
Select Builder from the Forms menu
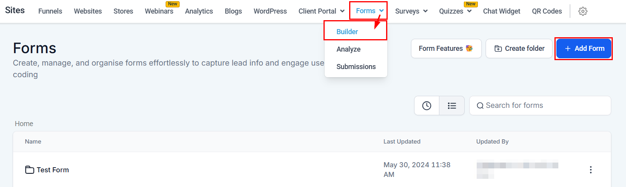point(347,32)
